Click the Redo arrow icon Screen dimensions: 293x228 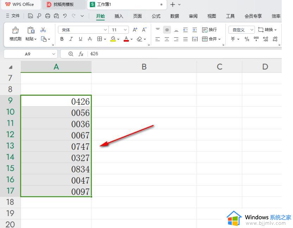74,16
